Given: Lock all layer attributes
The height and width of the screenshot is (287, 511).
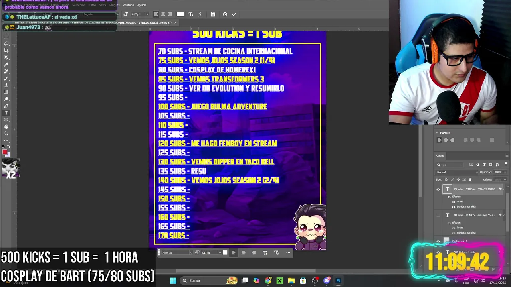Looking at the screenshot, I should (x=470, y=179).
